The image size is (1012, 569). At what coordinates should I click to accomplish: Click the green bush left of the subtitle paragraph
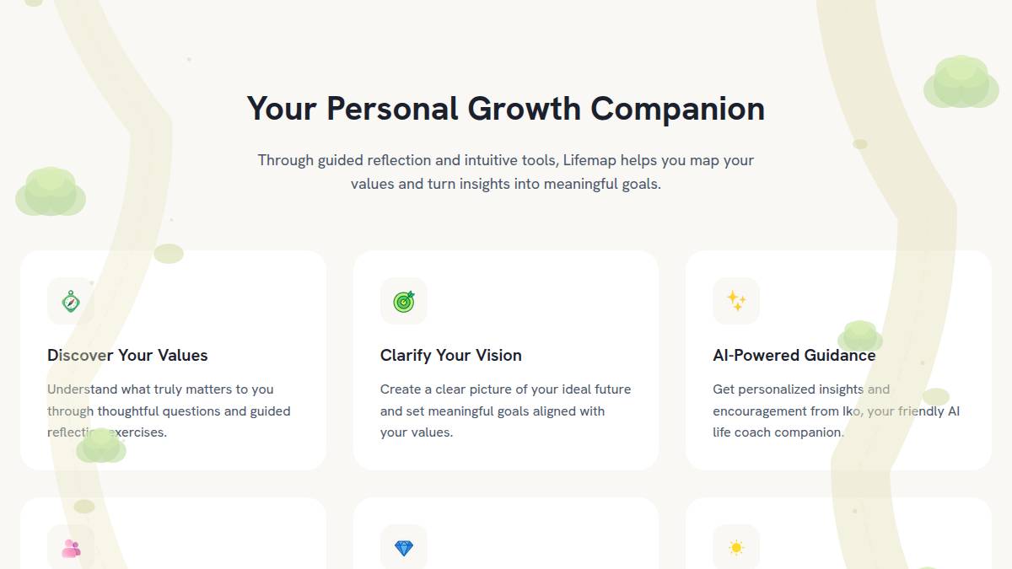click(51, 191)
